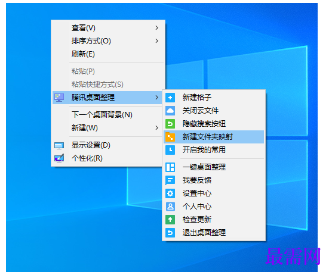The height and width of the screenshot is (275, 332).
Task: Open 显示设置(D) entry
Action: (108, 145)
